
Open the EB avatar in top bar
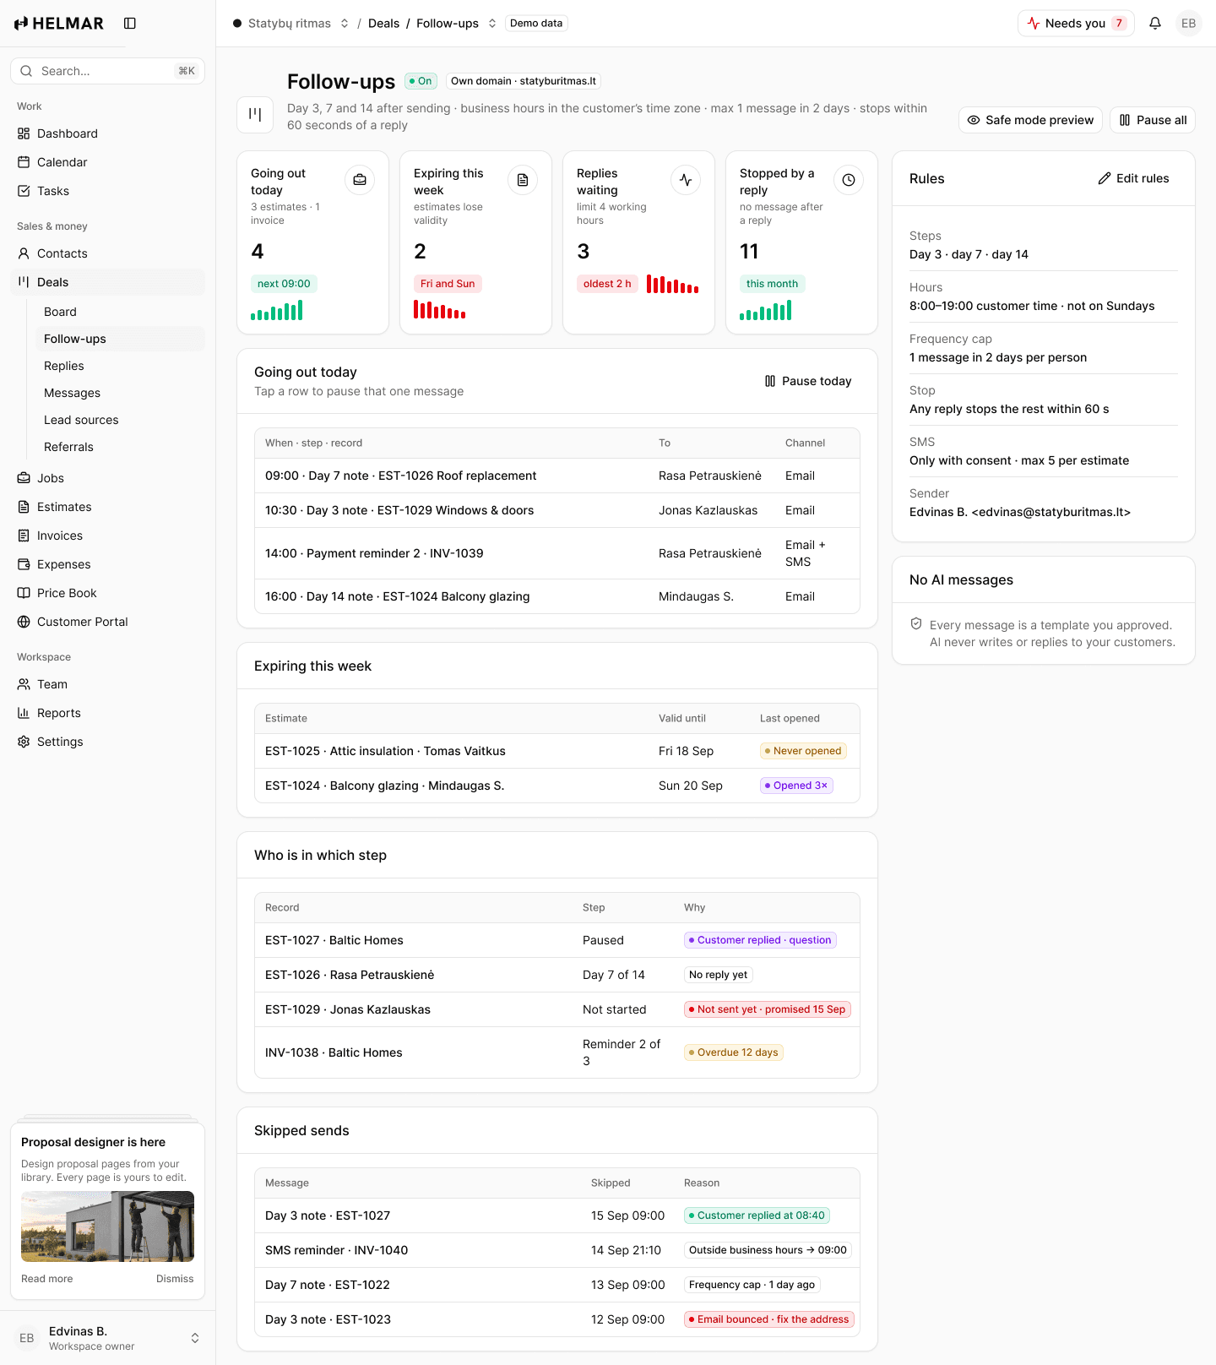coord(1188,24)
